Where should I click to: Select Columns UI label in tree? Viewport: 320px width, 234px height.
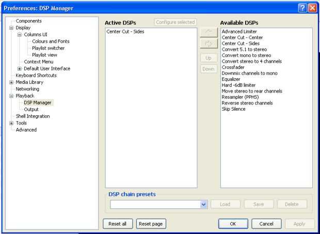click(36, 34)
